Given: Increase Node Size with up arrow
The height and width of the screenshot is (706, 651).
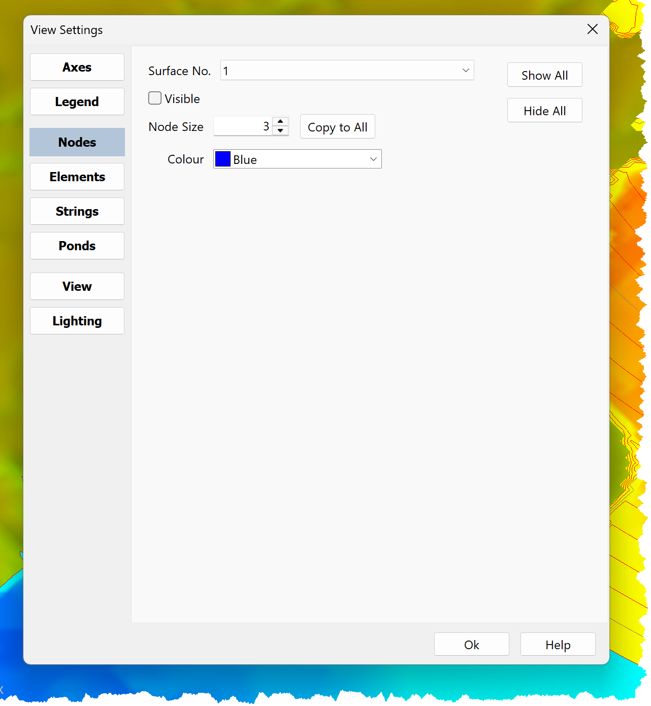Looking at the screenshot, I should pos(280,121).
